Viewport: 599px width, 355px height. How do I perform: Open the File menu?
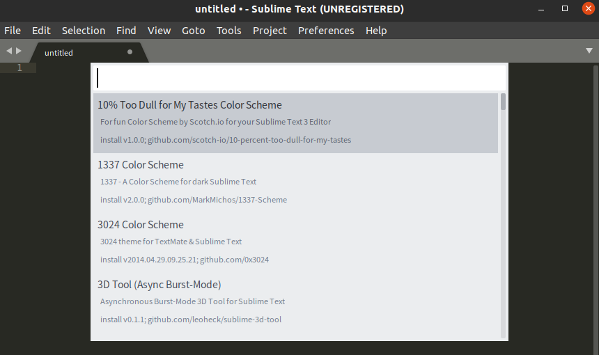(x=13, y=31)
